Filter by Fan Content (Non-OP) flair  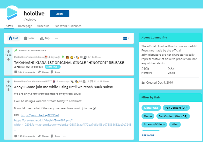point(173,116)
